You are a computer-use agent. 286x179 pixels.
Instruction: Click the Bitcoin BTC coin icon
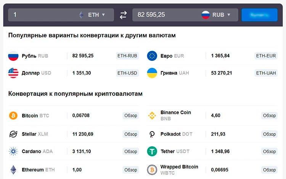pyautogui.click(x=13, y=116)
